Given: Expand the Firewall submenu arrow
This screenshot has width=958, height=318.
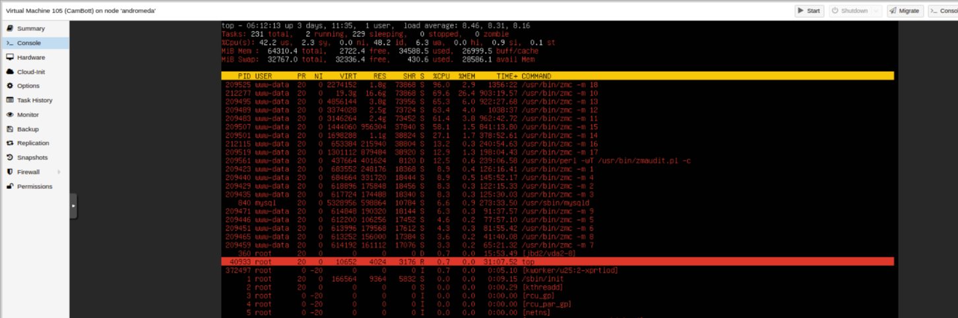Looking at the screenshot, I should [59, 172].
